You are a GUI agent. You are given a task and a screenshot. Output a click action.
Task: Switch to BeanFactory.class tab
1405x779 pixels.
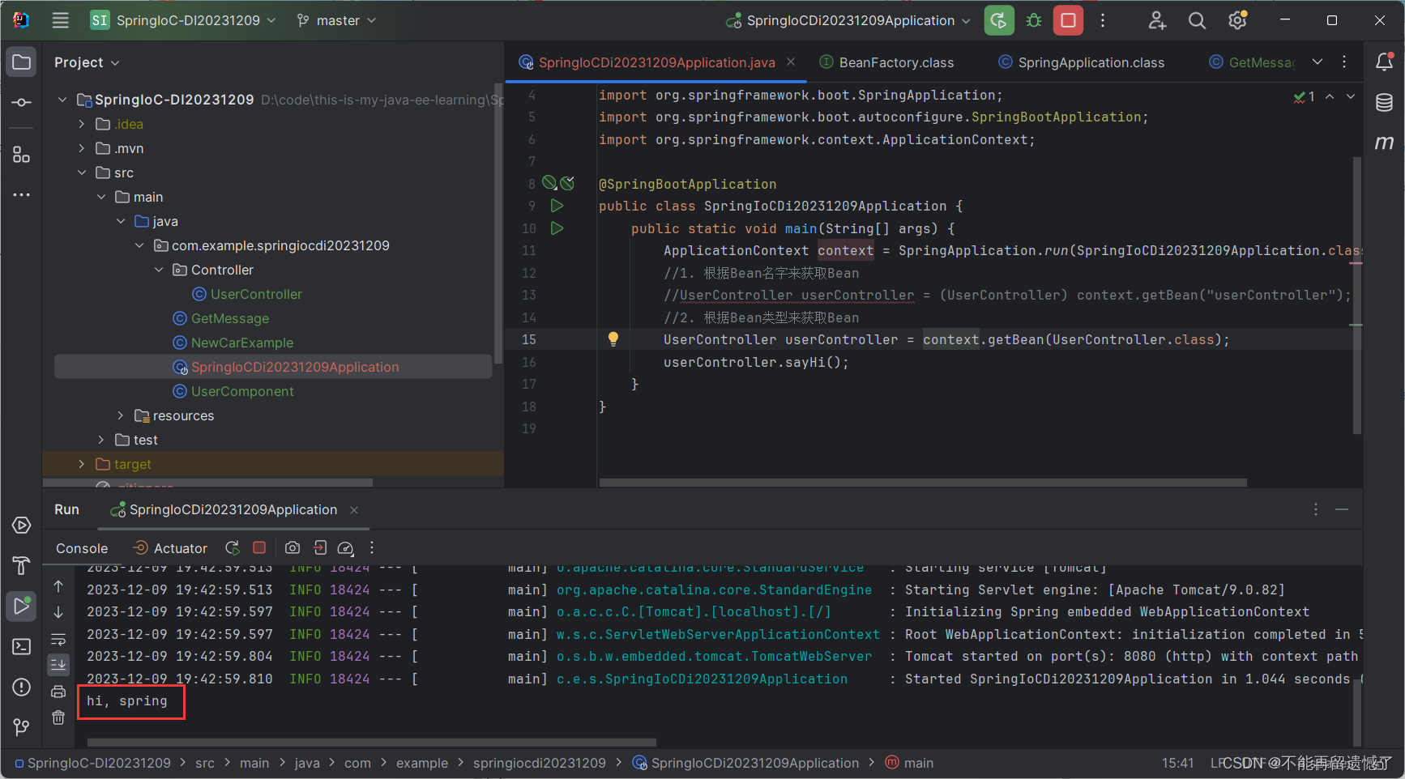[x=887, y=62]
